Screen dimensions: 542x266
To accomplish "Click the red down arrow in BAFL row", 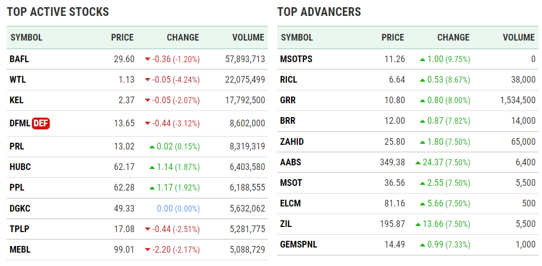I will point(148,60).
